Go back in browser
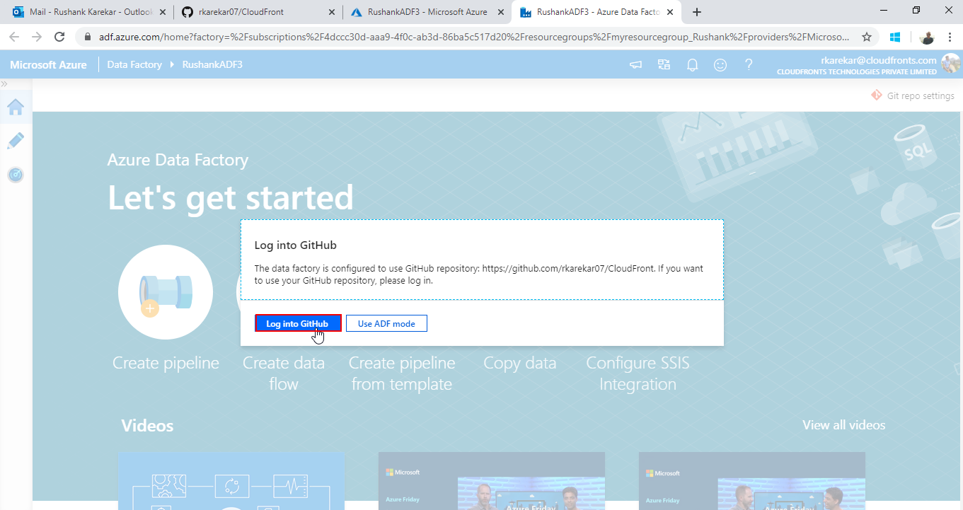 point(14,37)
